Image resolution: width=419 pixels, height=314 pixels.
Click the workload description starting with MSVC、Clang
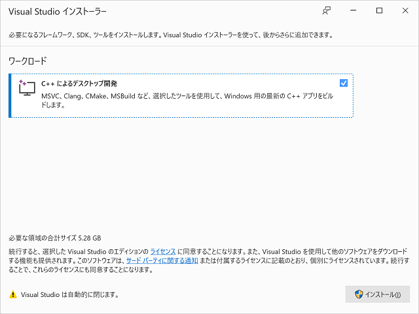click(x=187, y=100)
